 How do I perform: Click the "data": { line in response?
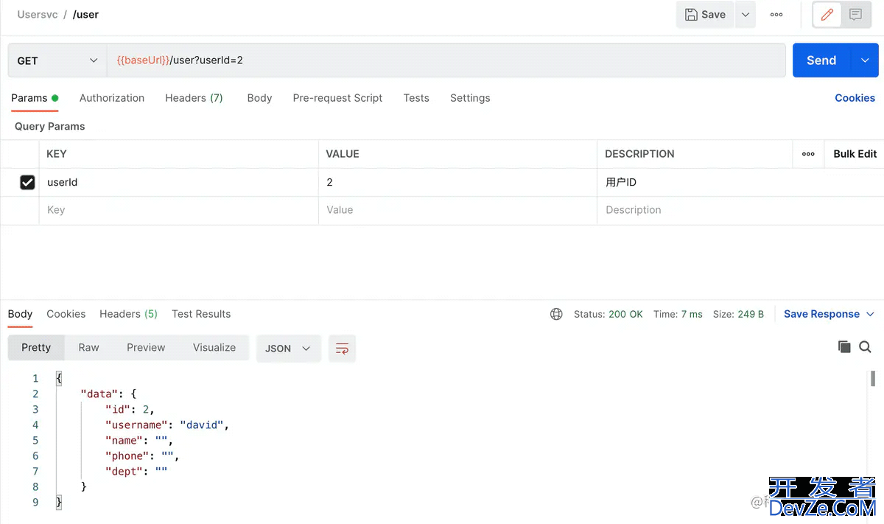click(x=108, y=394)
